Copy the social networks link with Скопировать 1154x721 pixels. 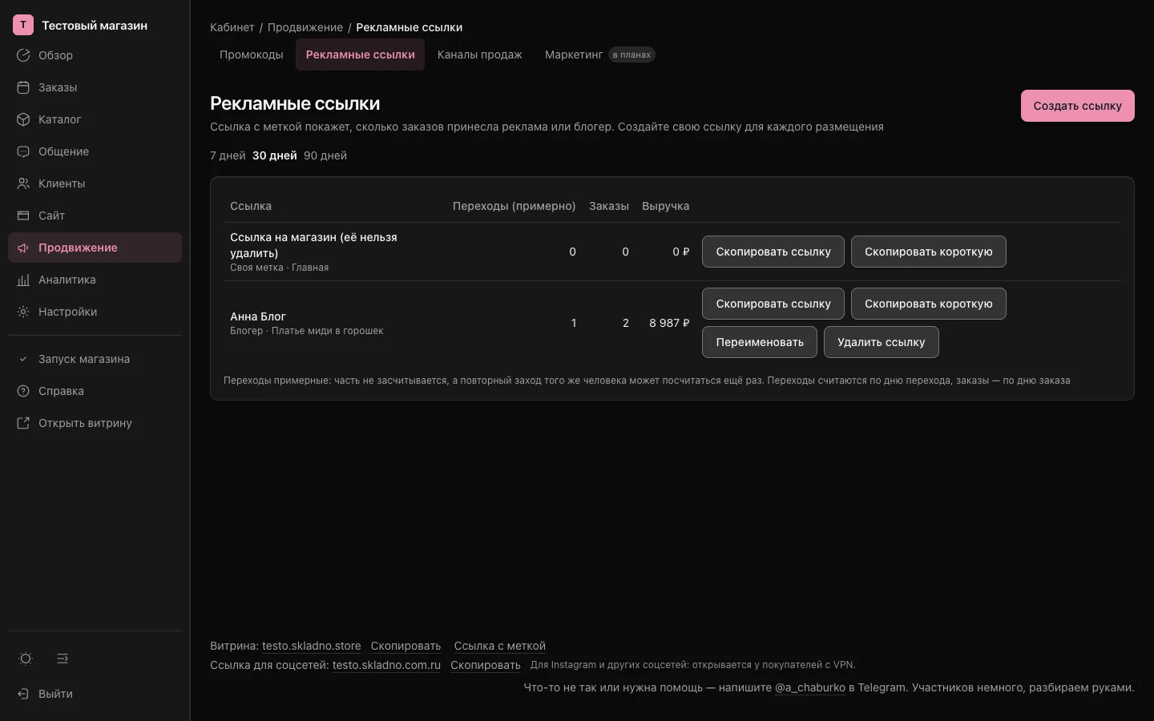point(486,665)
